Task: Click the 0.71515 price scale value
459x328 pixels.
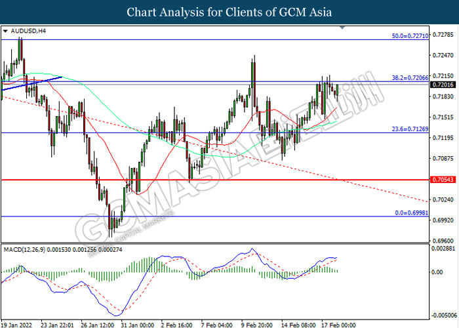Action: (x=443, y=117)
